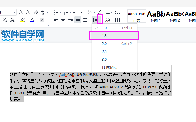Click the show/hide paragraph marks icon
Image resolution: width=196 pixels, height=122 pixels.
tap(108, 12)
